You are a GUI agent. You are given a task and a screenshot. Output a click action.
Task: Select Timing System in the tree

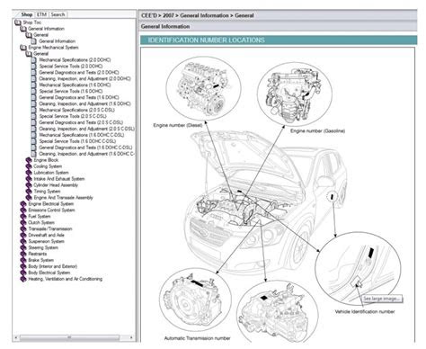pos(47,192)
